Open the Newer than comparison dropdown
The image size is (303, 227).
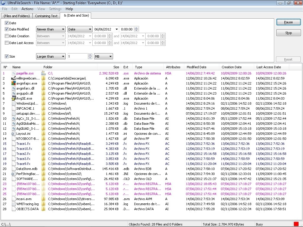pyautogui.click(x=51, y=29)
